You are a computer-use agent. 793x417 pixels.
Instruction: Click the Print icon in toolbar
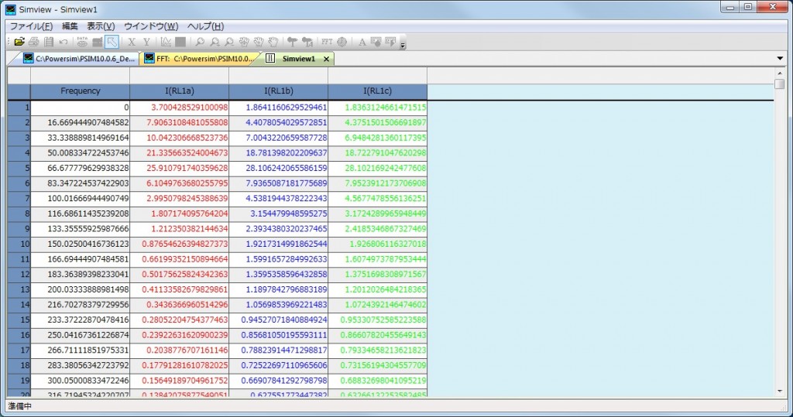click(34, 42)
